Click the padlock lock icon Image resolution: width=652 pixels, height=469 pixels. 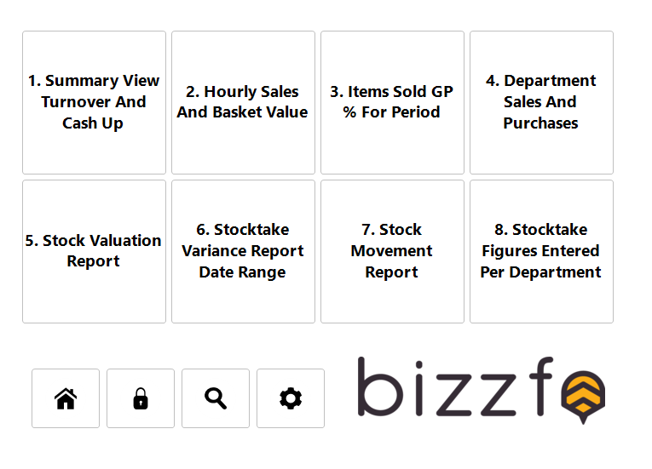141,398
